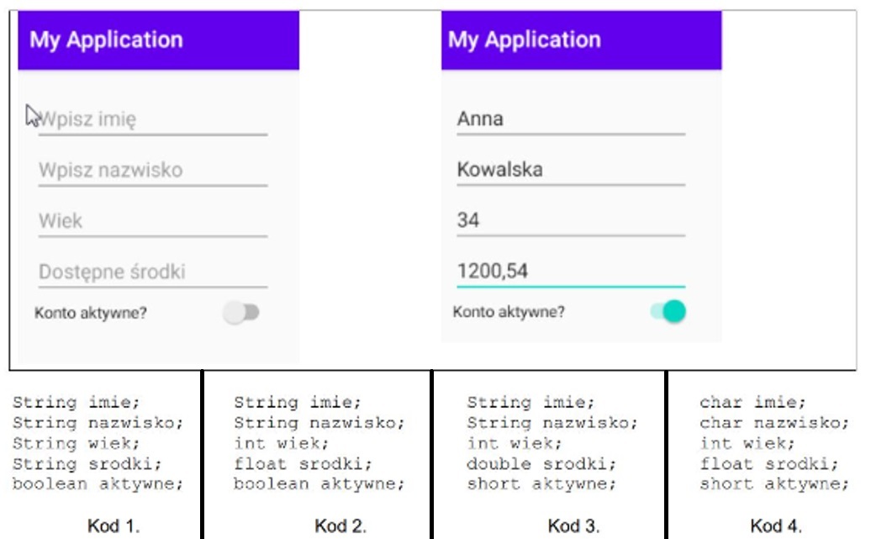Click 'float srodki;' line in Kod 2
Screen dimensions: 871x539
[x=303, y=463]
